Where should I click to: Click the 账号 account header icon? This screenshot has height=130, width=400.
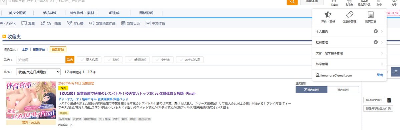(379, 3)
